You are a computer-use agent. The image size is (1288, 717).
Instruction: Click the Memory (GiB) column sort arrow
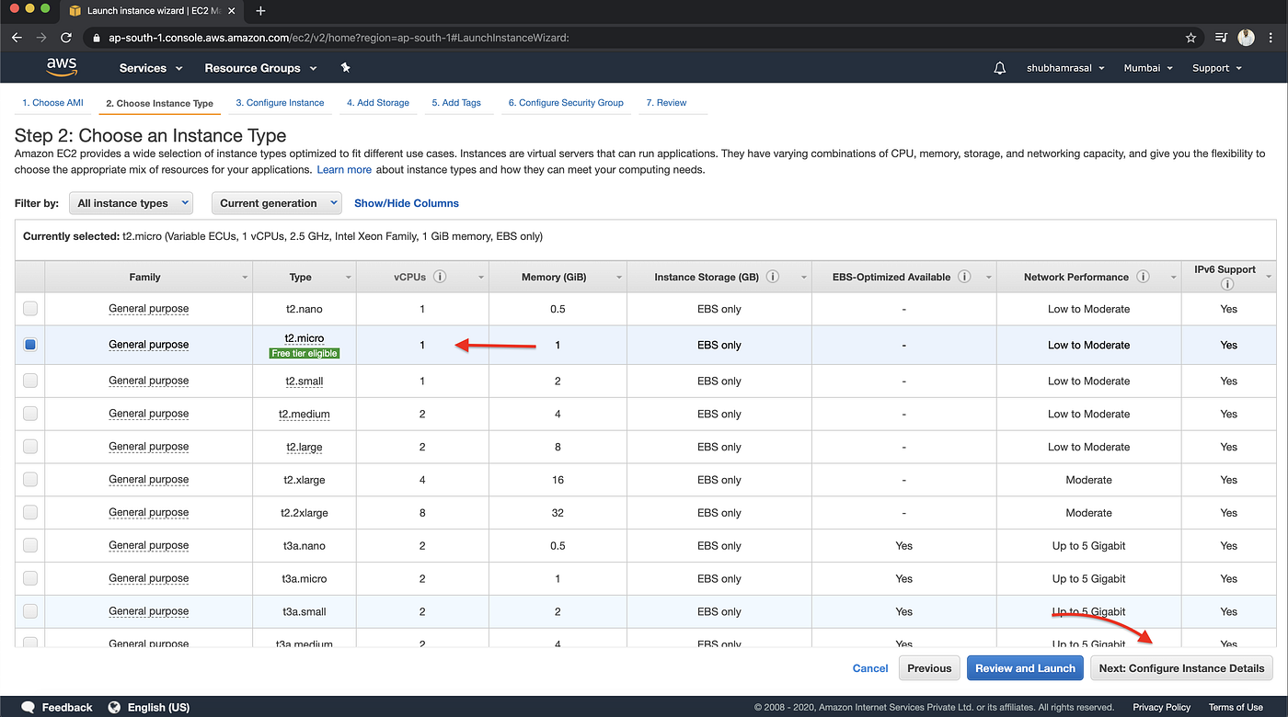pos(619,277)
